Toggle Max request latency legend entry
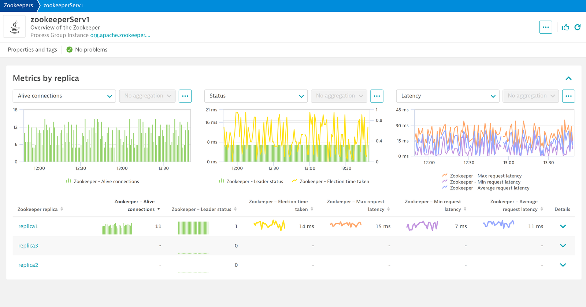The width and height of the screenshot is (586, 307). point(482,176)
